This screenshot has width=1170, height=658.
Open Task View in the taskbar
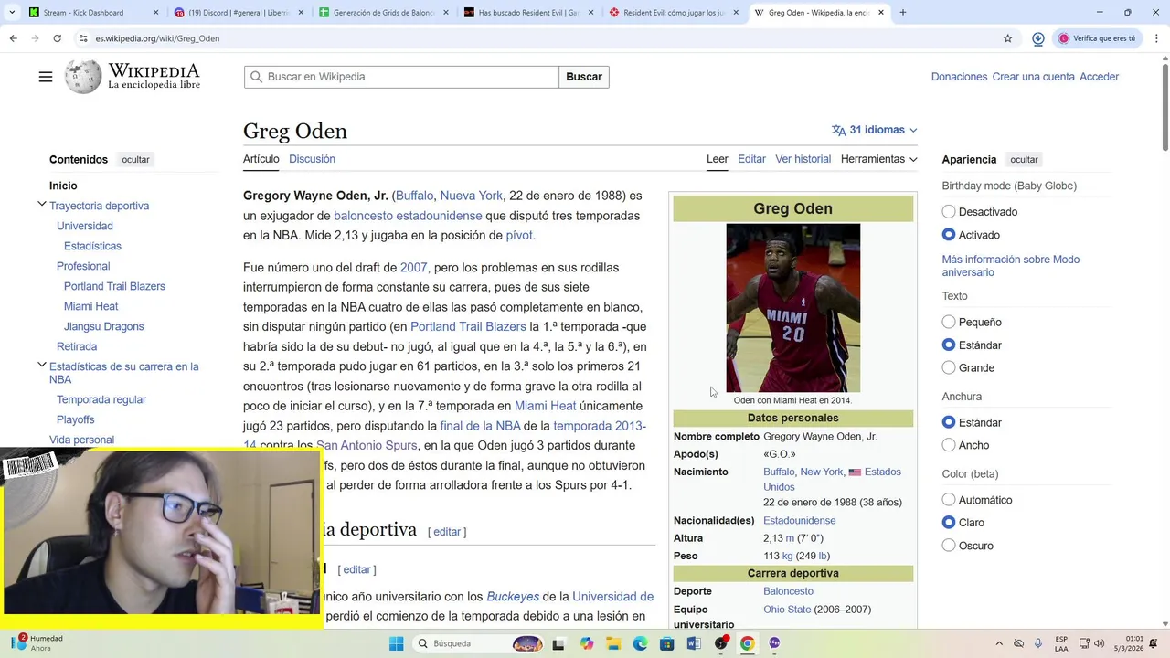tap(558, 643)
